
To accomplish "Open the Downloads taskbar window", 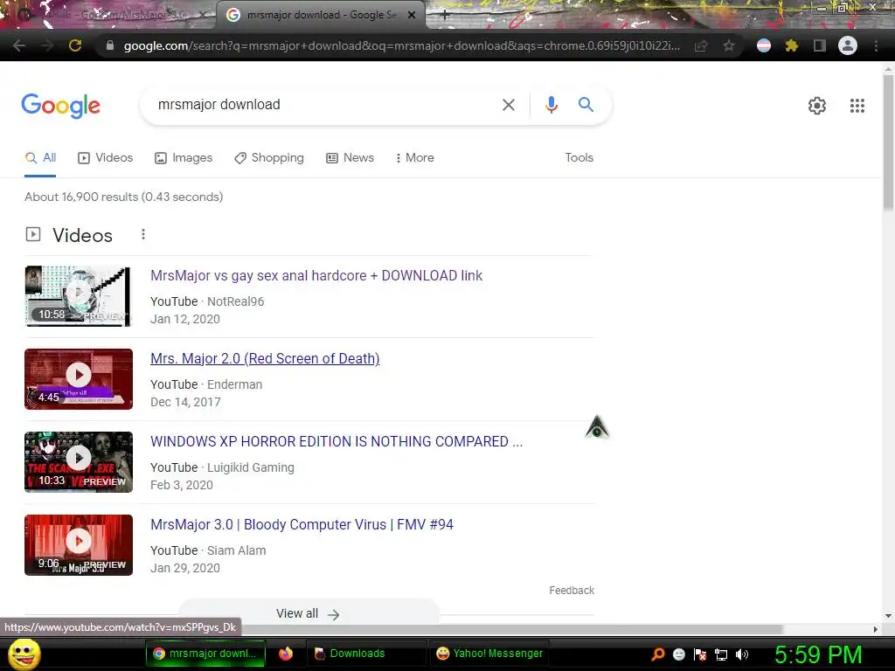I will [366, 654].
